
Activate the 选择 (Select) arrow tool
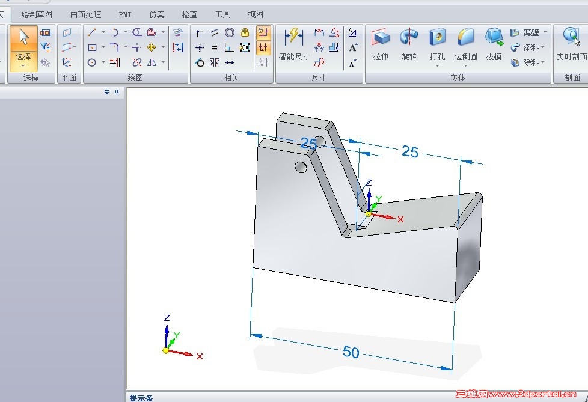[x=23, y=38]
